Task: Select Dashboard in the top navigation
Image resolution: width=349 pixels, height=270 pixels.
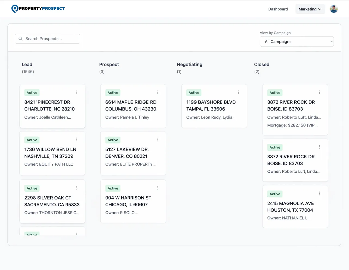Action: click(278, 9)
